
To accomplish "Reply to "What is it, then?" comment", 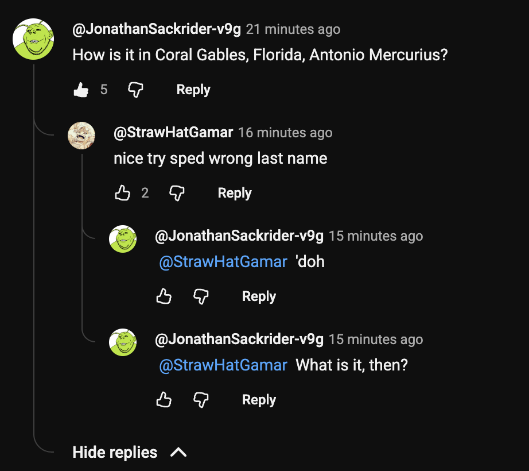I will click(259, 400).
